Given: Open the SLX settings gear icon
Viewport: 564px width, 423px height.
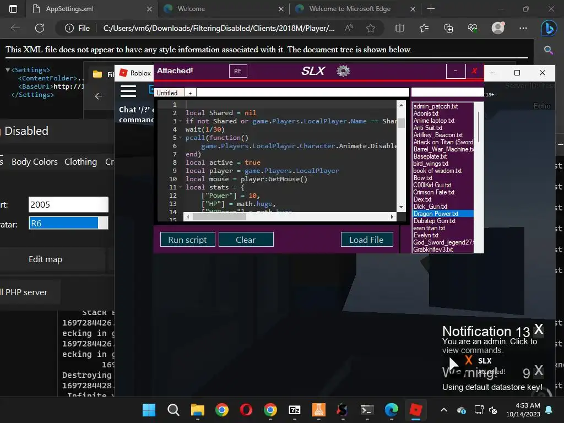Looking at the screenshot, I should (x=343, y=71).
